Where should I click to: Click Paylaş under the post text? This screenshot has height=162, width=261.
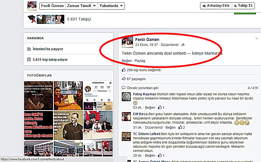(140, 61)
